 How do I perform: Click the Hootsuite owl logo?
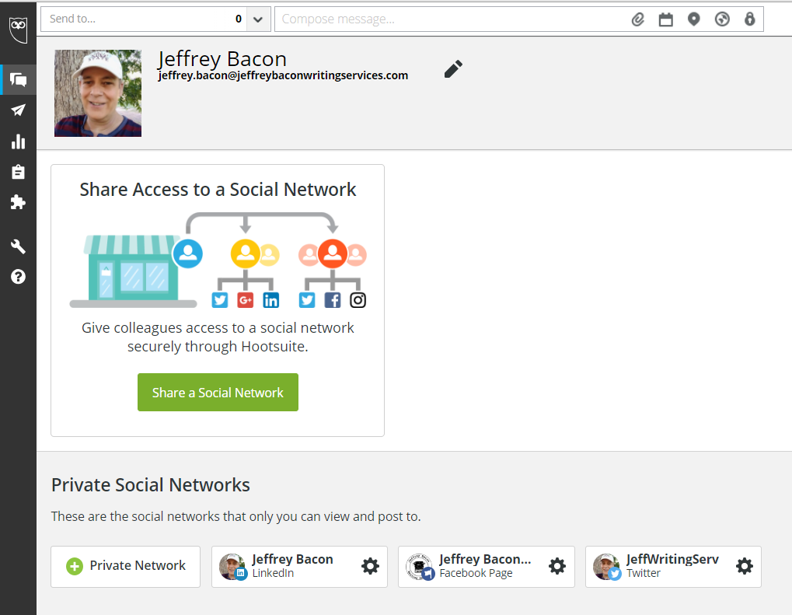18,30
